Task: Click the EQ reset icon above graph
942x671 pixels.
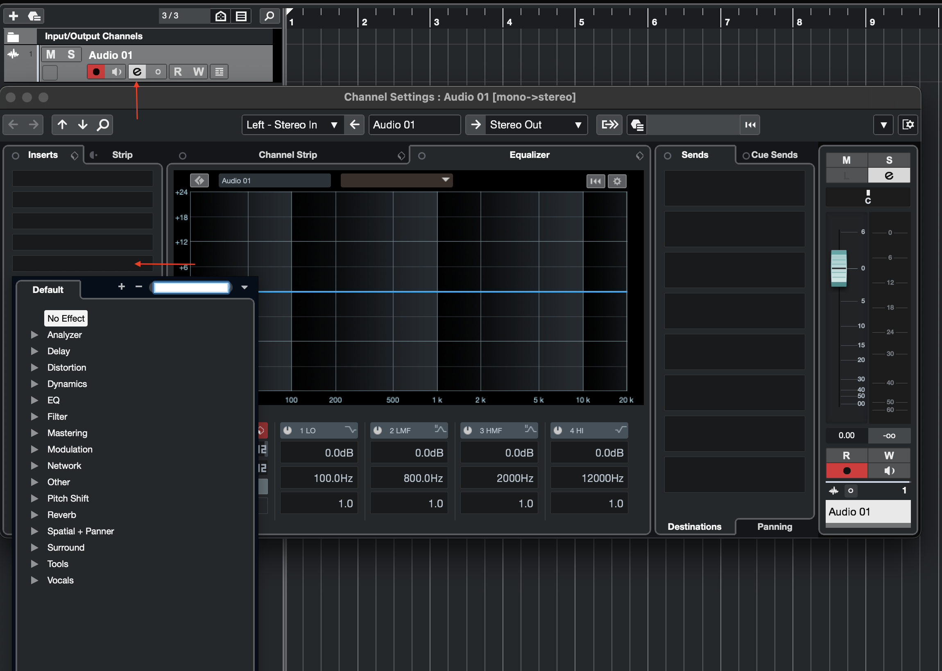Action: click(595, 181)
